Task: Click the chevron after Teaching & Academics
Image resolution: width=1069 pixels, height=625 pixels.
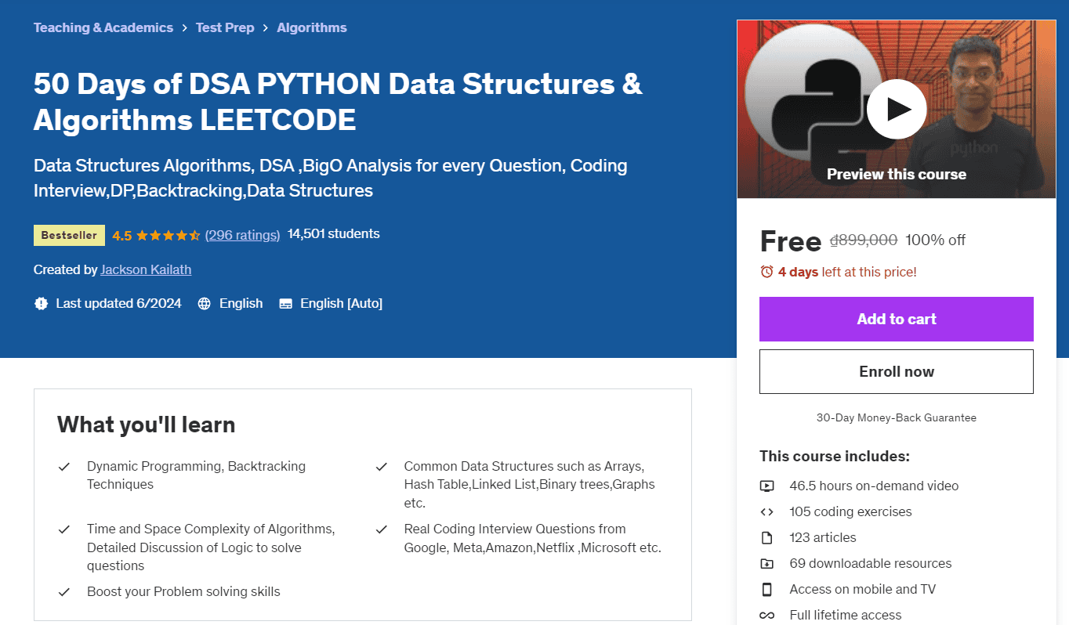Action: coord(185,28)
